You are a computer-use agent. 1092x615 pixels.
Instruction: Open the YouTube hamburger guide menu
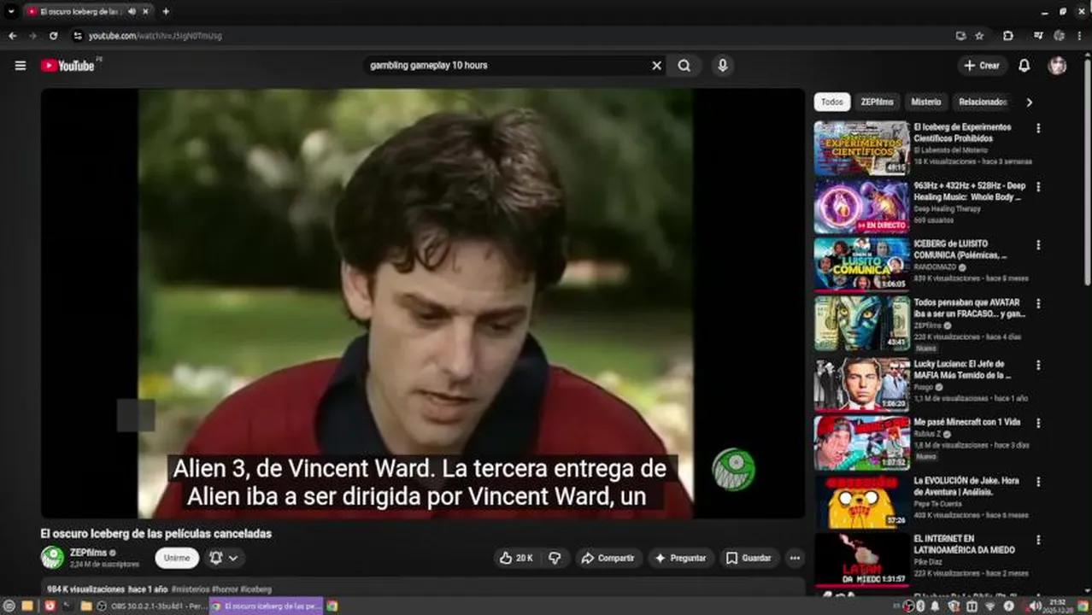coord(21,66)
